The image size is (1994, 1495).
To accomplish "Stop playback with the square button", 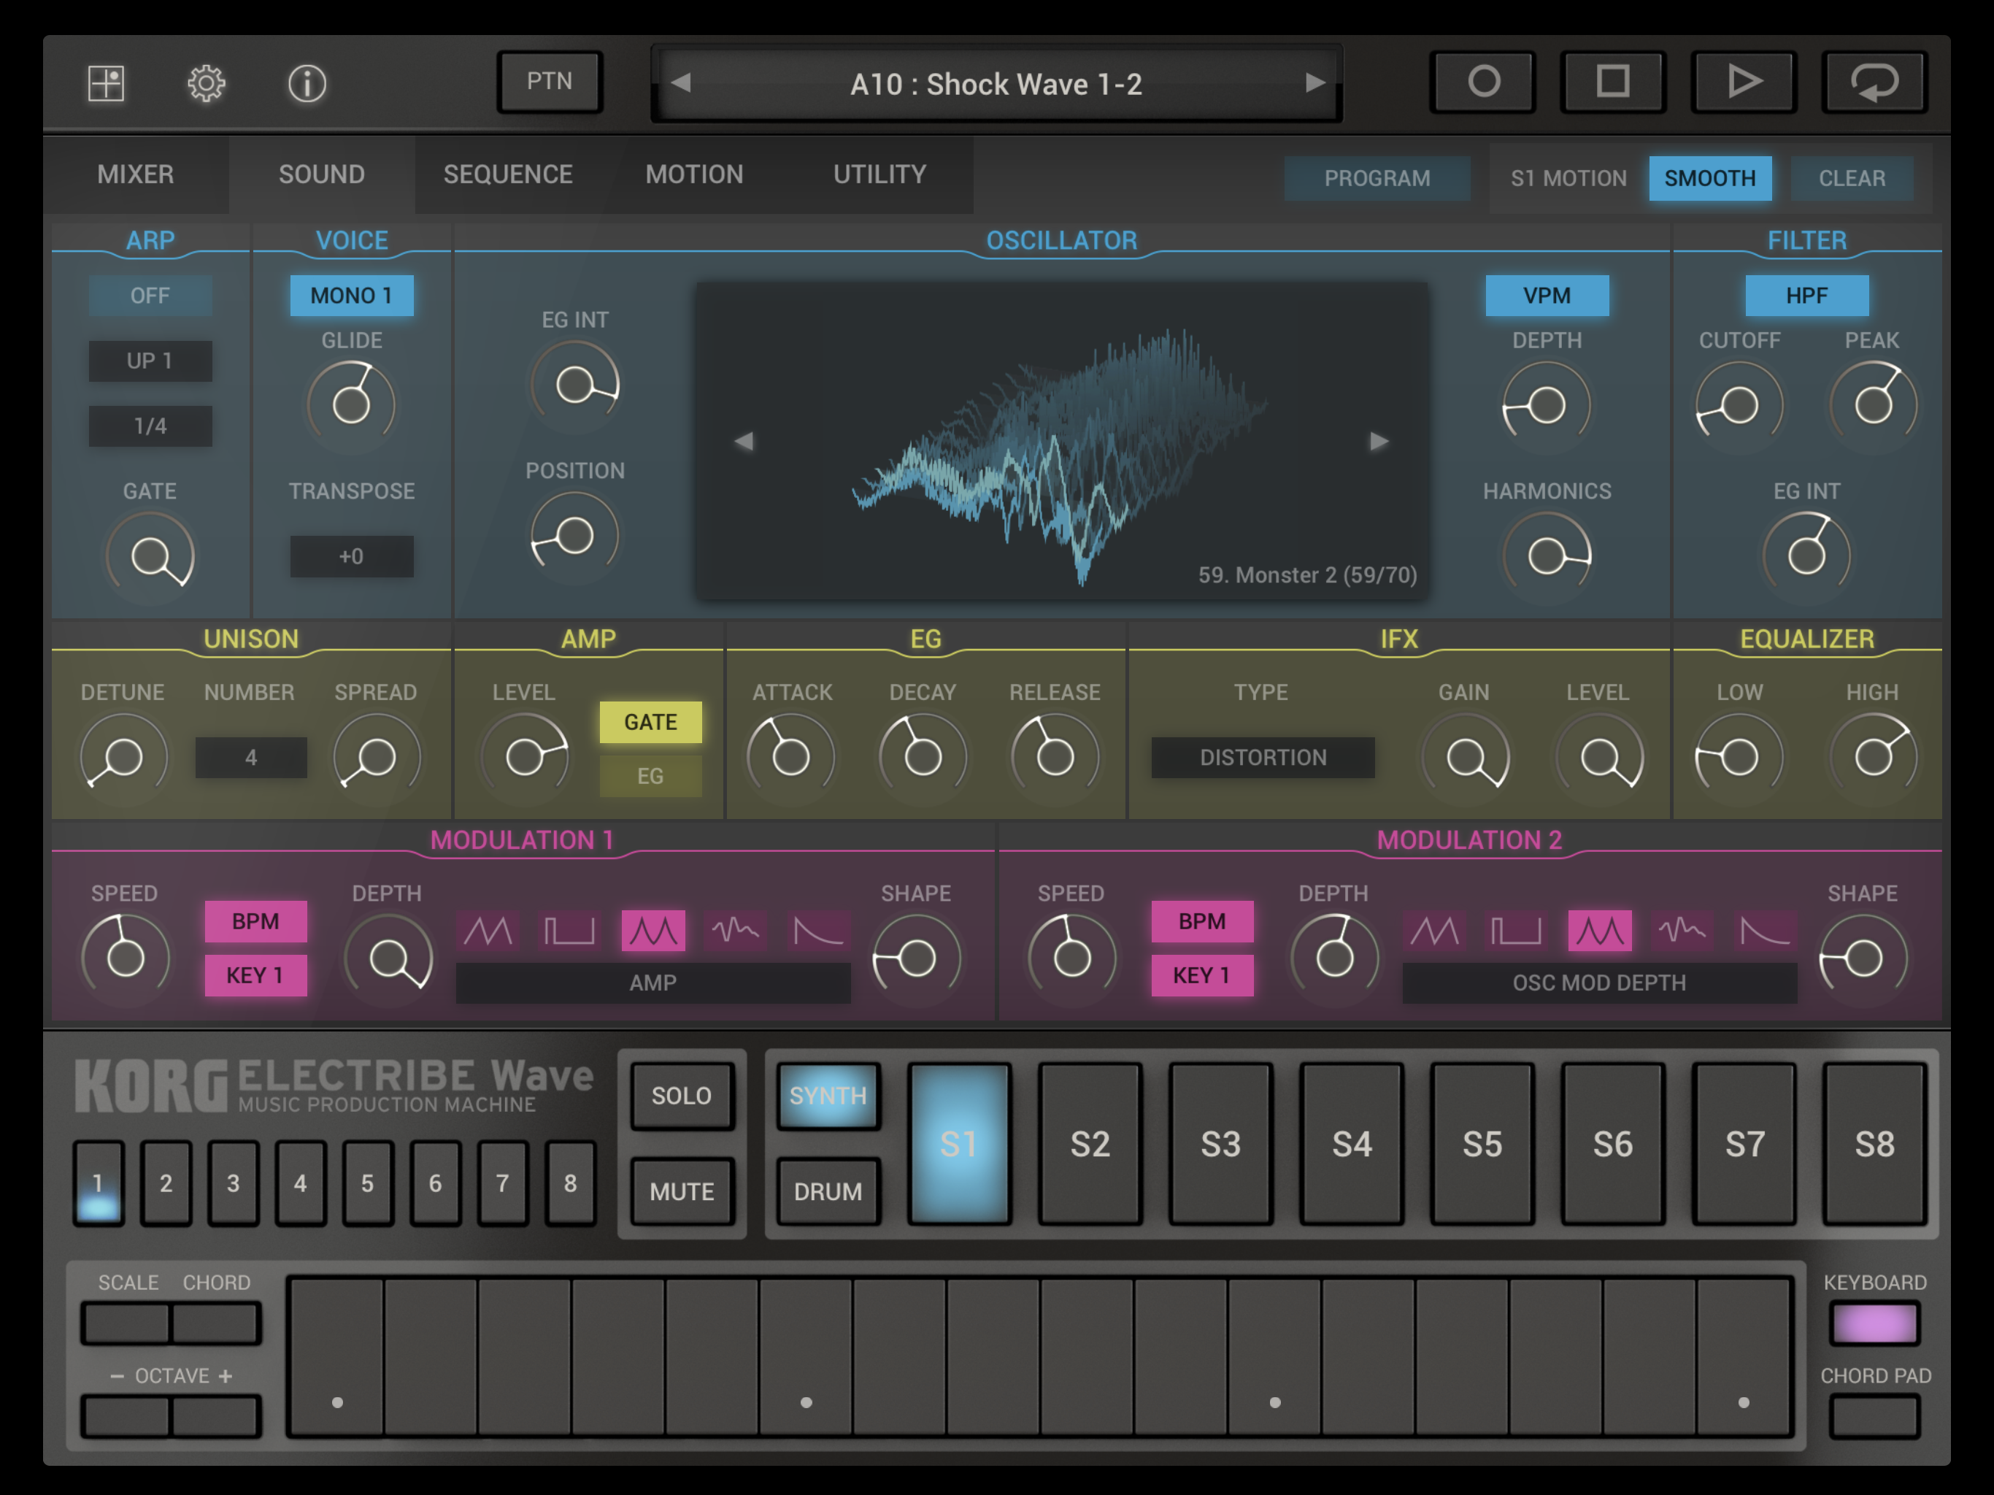I will coord(1613,82).
